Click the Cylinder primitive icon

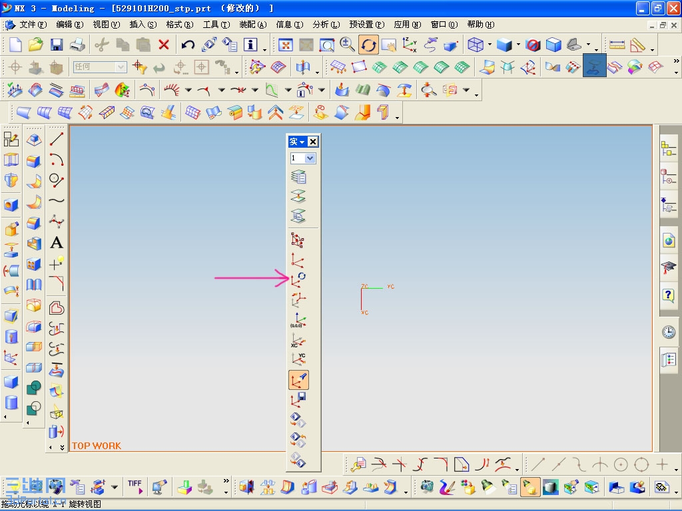(x=11, y=403)
